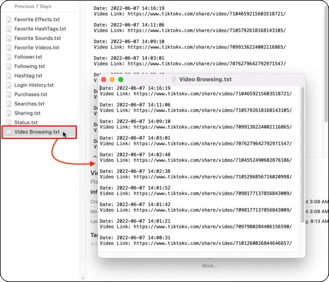Click the Purchases.txt file icon
The width and height of the screenshot is (329, 282).
pyautogui.click(x=9, y=95)
